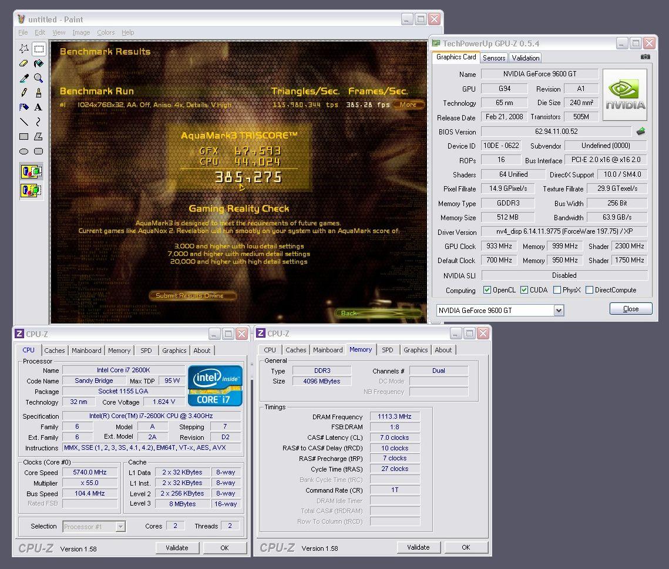Select the Line tool in Paint
669x569 pixels.
tap(24, 122)
